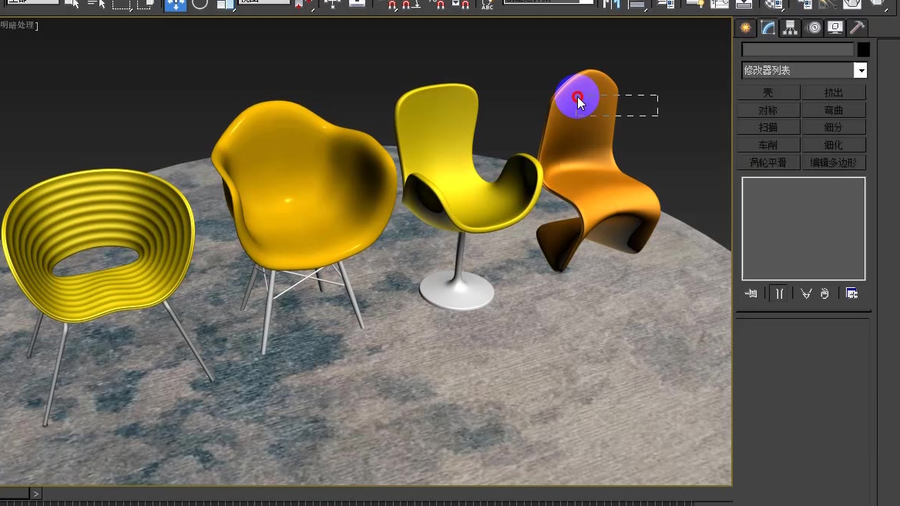Open the Select by Name dialog icon
Image resolution: width=900 pixels, height=506 pixels.
(x=96, y=5)
